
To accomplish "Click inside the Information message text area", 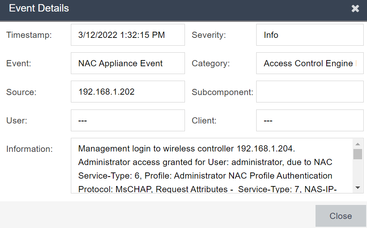I will (212, 165).
